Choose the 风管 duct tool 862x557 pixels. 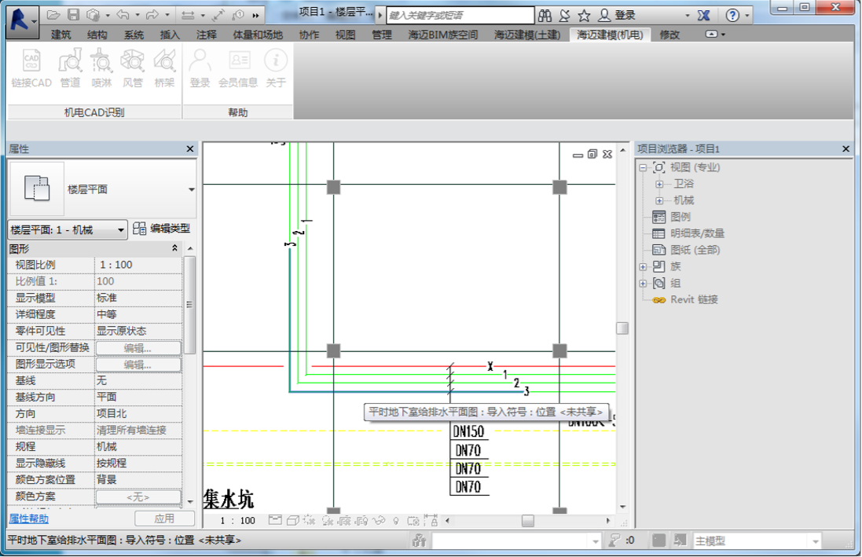pos(133,68)
